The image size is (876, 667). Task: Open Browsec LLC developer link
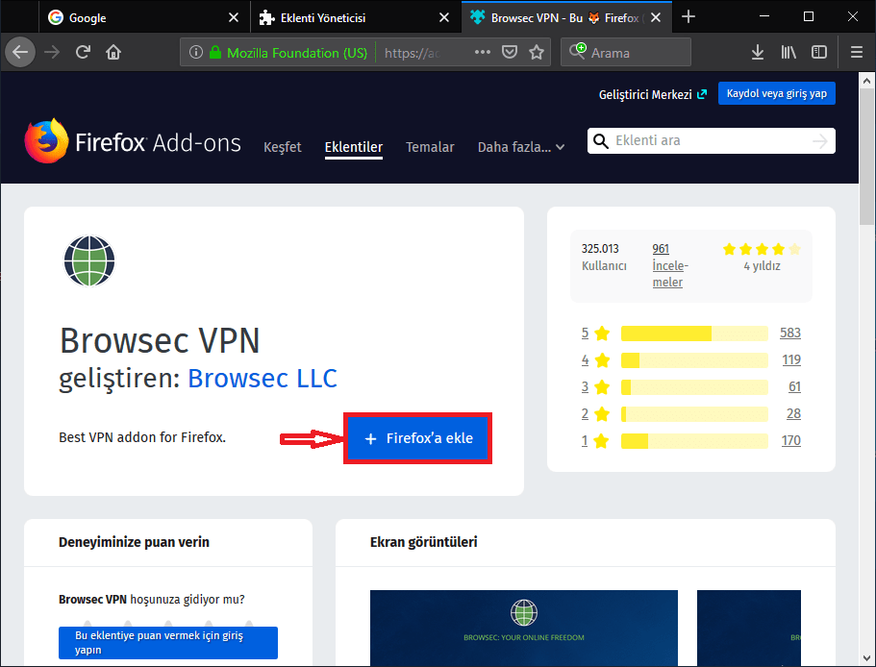click(x=263, y=378)
